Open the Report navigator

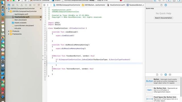[39, 5]
